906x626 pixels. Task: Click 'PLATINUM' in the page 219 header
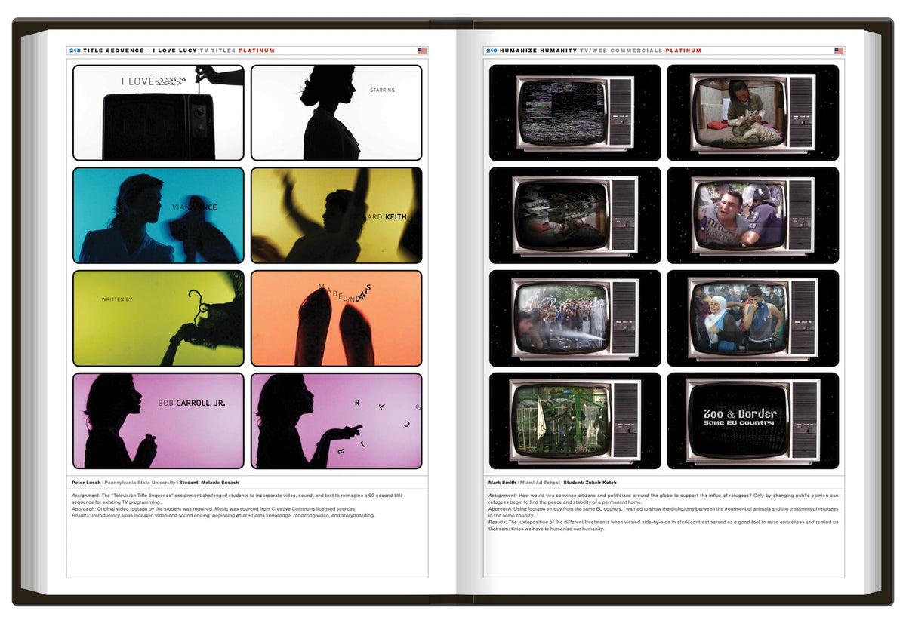(683, 51)
